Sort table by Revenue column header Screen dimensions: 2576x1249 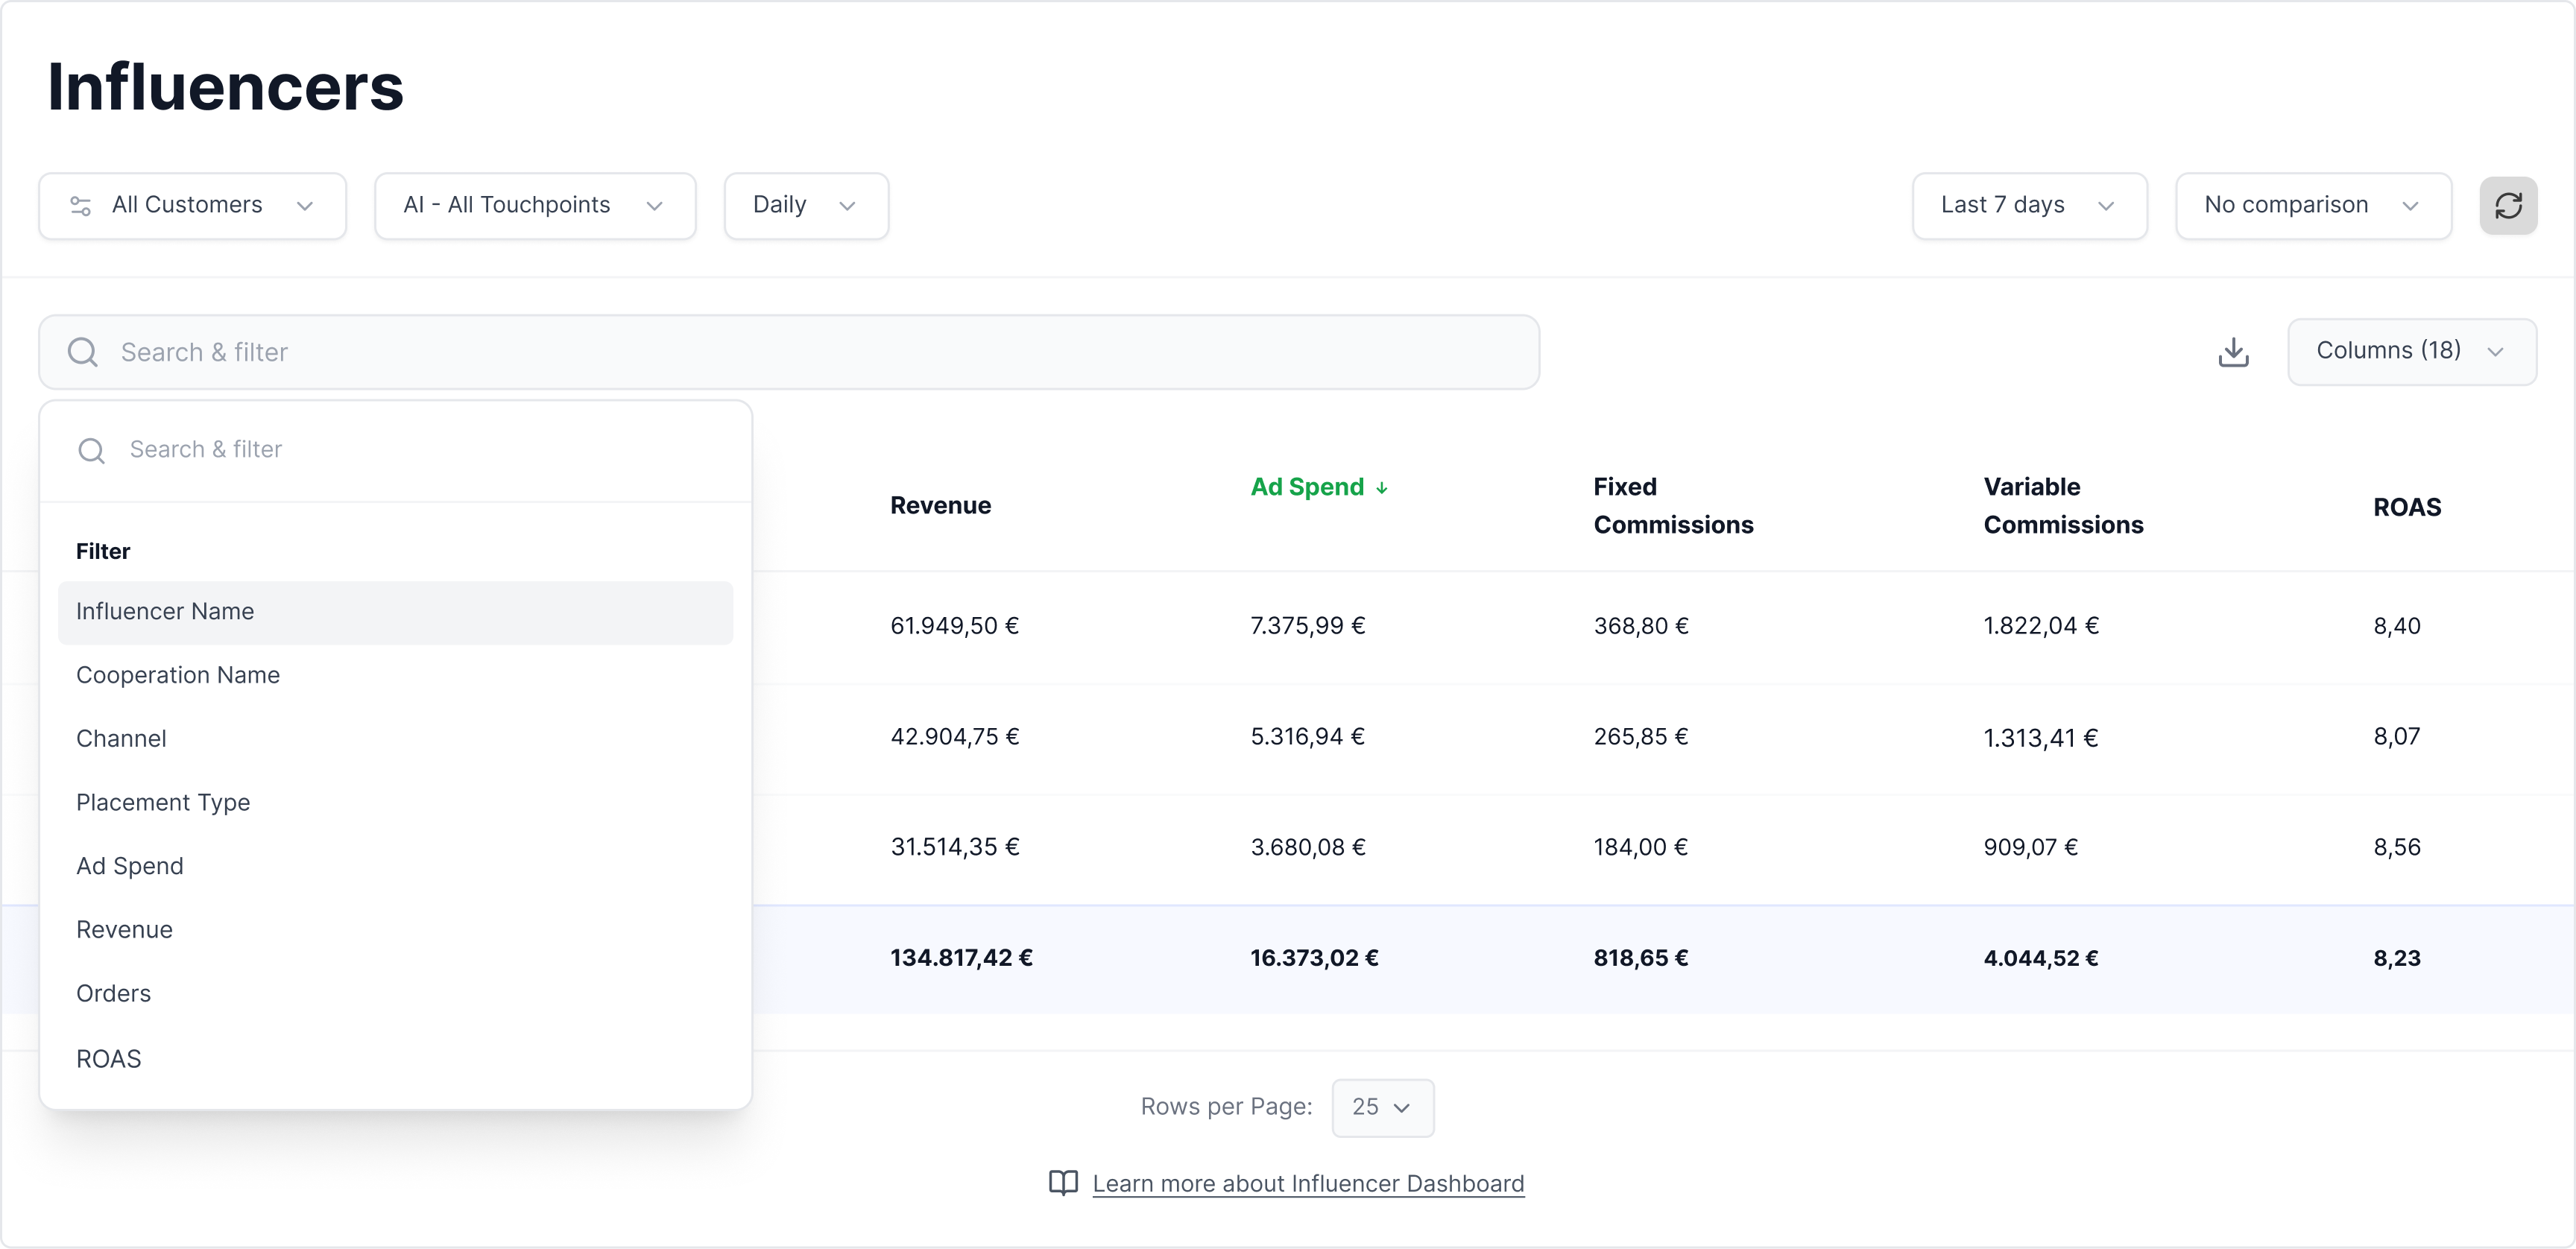(940, 505)
